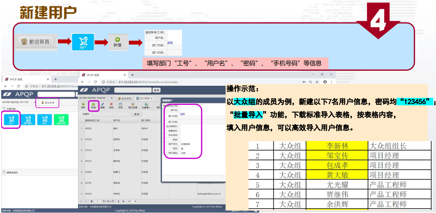Reload page in the left browser window
Image resolution: width=436 pixels, height=213 pixels.
pyautogui.click(x=19, y=86)
